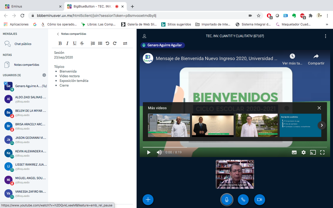Open Chat público in the sidebar
The height and width of the screenshot is (208, 333).
click(x=23, y=44)
